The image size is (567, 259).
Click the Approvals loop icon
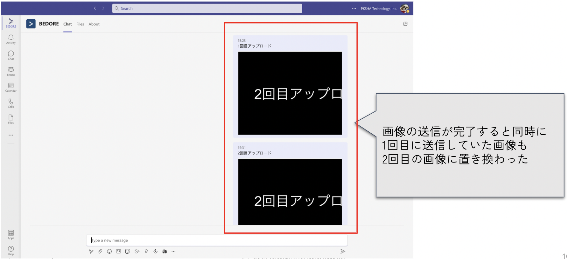155,251
